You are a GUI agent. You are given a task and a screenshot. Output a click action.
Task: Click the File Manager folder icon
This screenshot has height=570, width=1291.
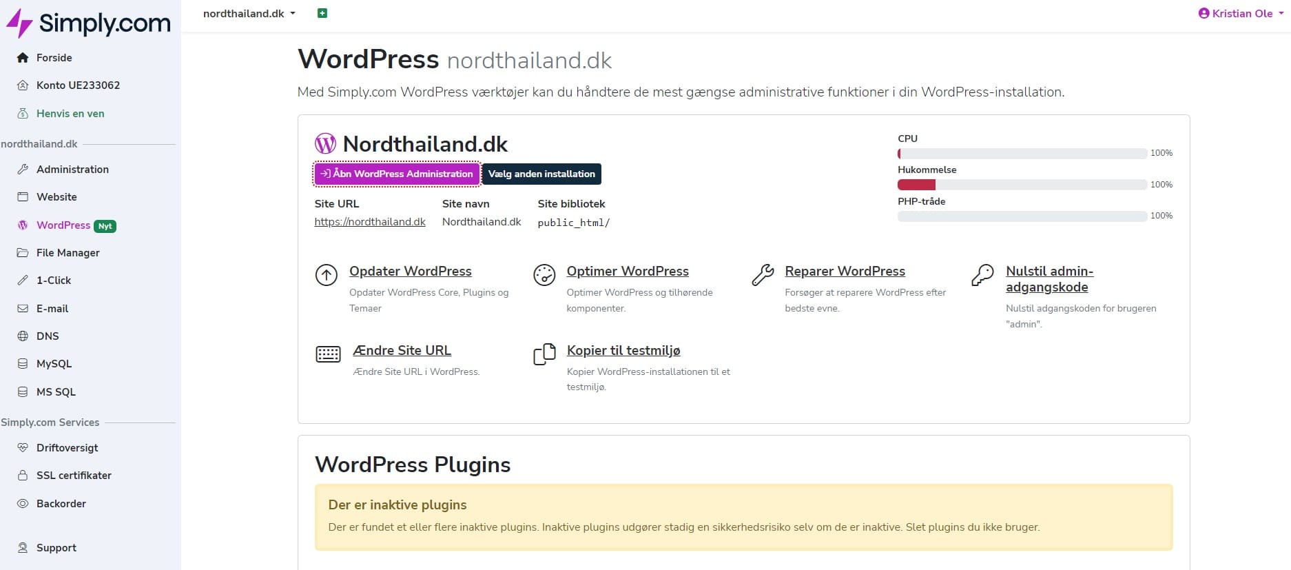(x=23, y=253)
